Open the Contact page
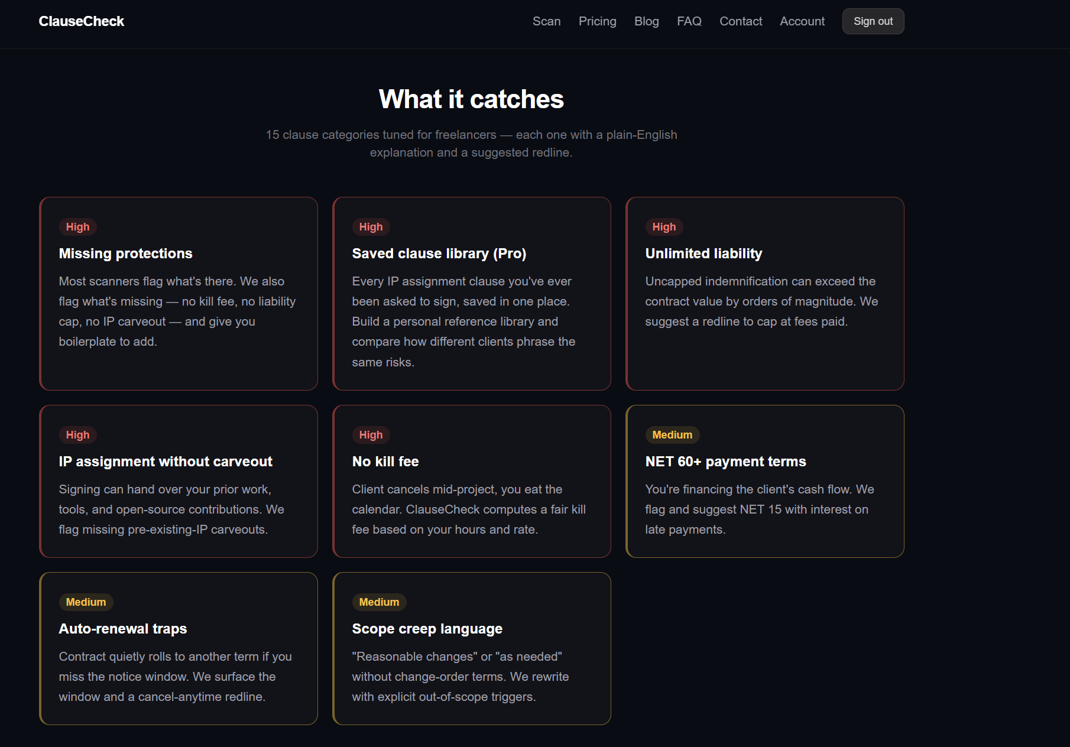The height and width of the screenshot is (747, 1070). click(x=740, y=21)
